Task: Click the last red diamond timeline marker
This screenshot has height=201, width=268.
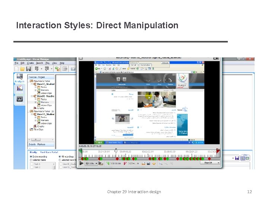Action: point(209,159)
